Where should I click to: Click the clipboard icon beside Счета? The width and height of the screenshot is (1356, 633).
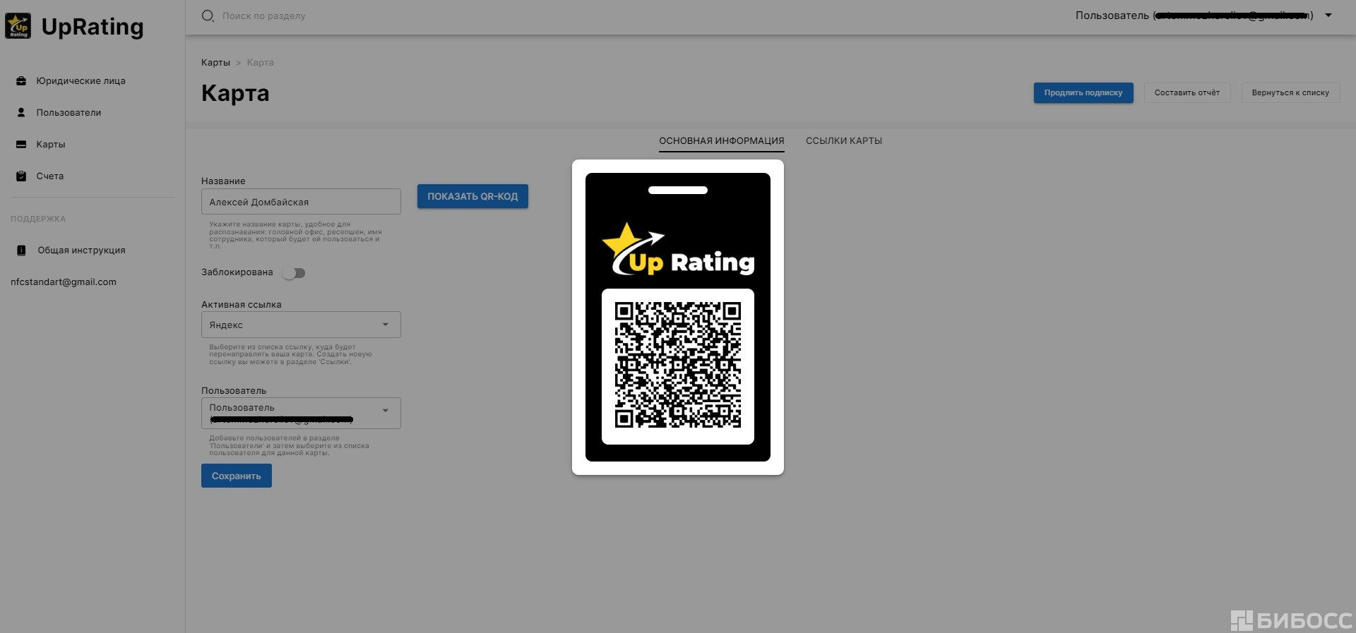point(21,176)
